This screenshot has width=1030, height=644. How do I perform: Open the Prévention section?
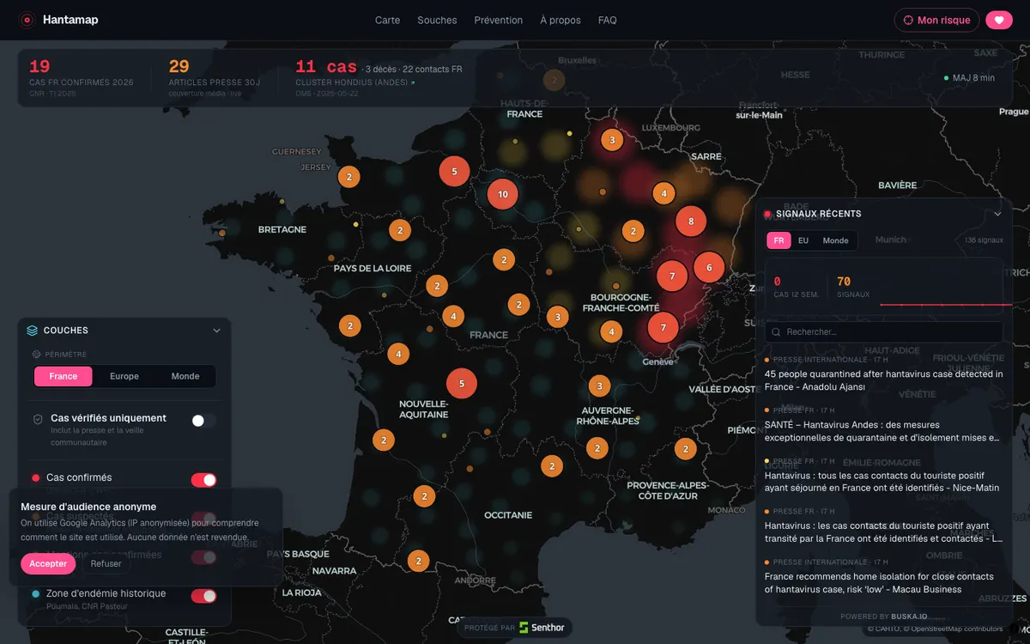tap(499, 20)
